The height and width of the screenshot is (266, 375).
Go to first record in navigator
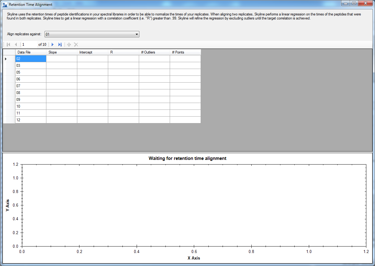(8, 45)
